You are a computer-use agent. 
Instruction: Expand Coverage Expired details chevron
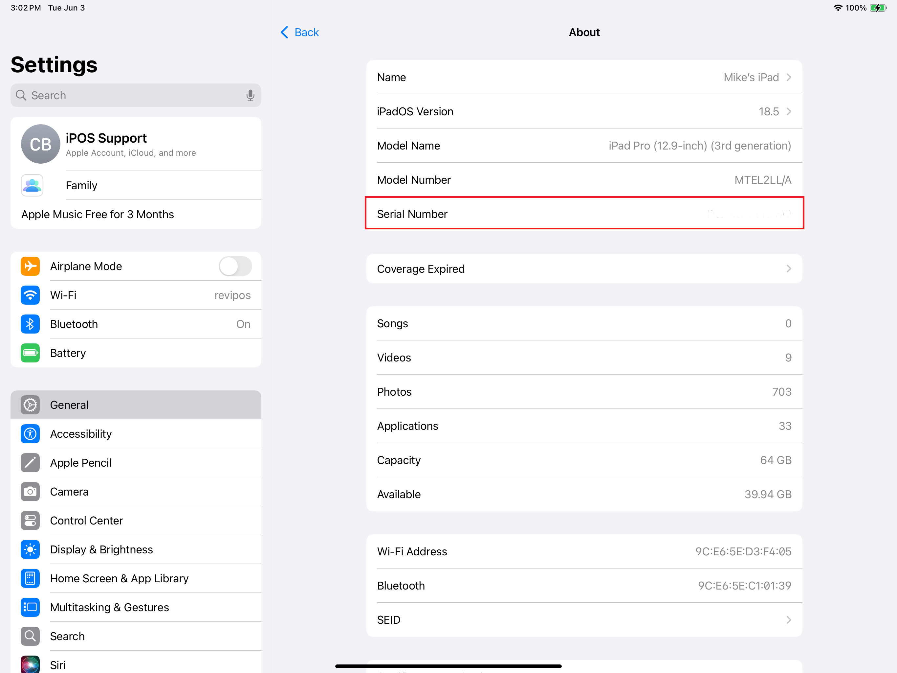[789, 269]
